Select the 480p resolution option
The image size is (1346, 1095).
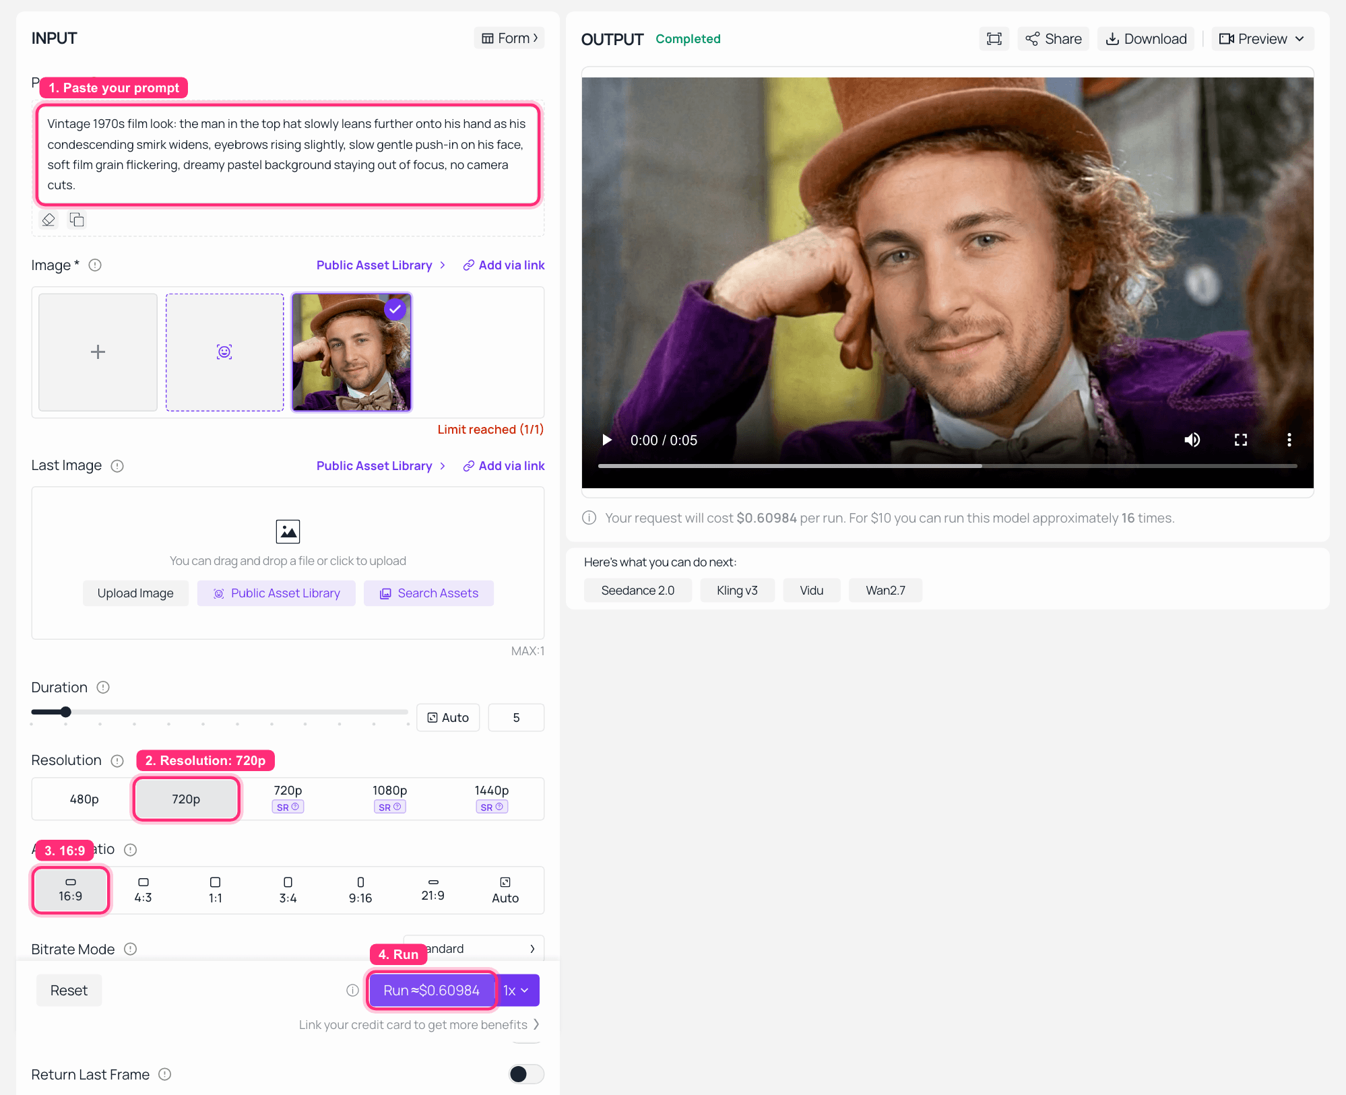84,799
